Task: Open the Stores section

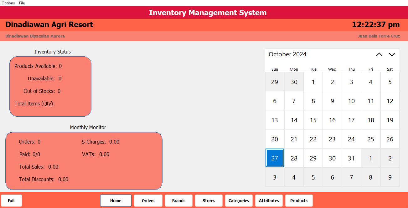Action: [209, 200]
